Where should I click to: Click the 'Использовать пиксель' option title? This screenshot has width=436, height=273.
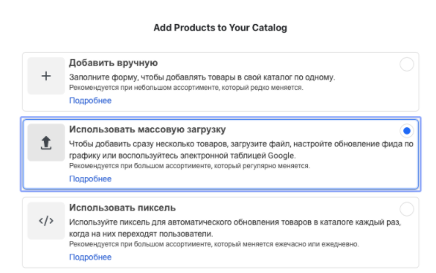point(122,208)
